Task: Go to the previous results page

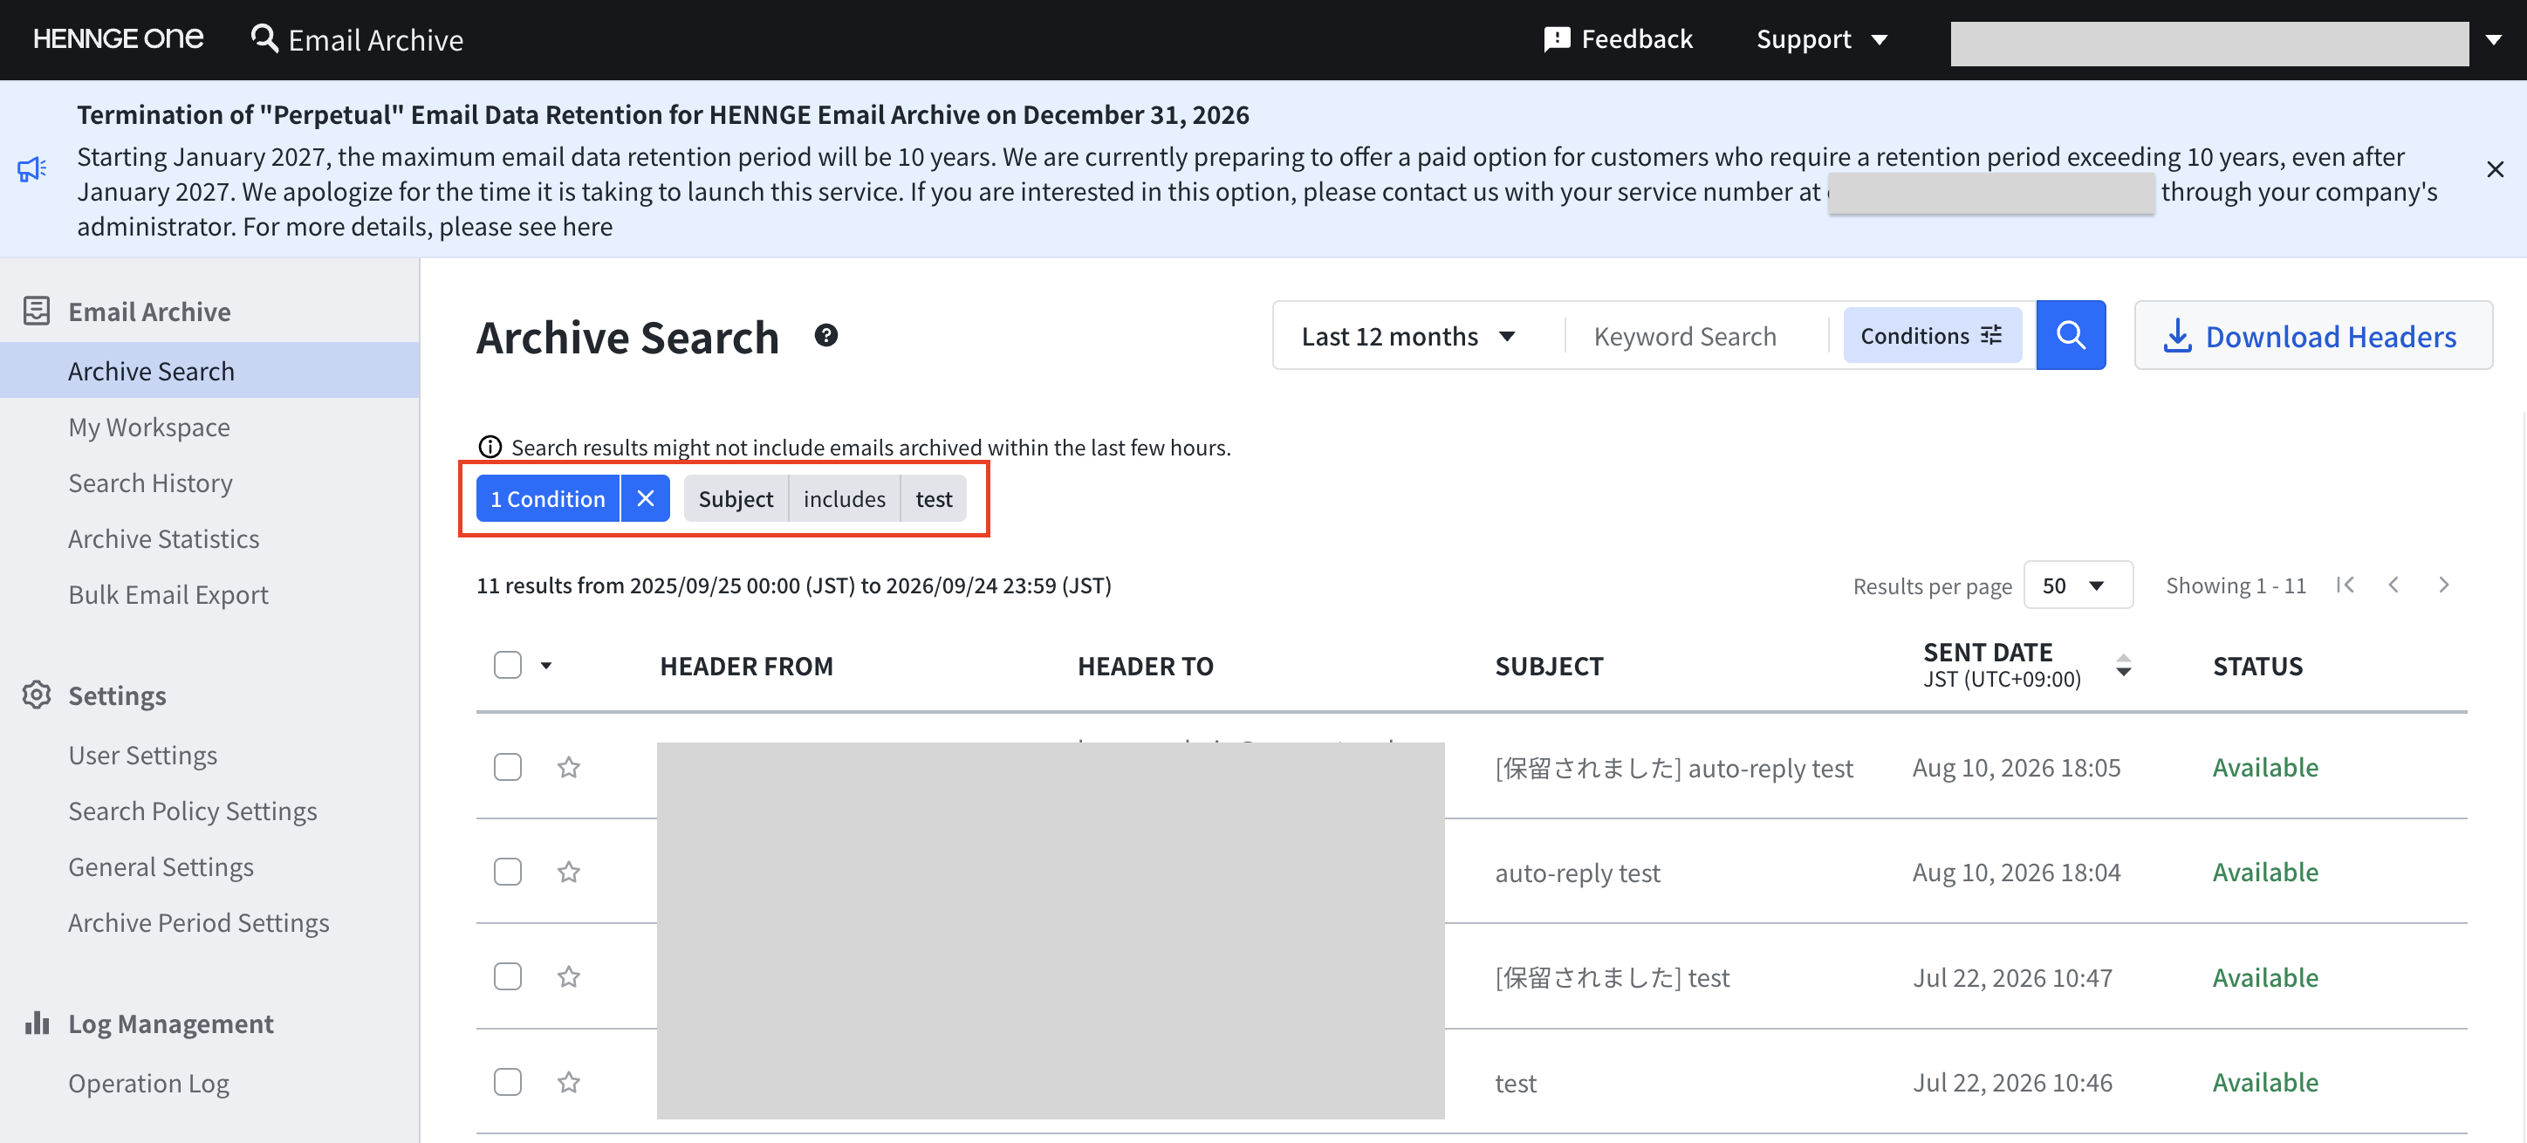Action: pyautogui.click(x=2393, y=585)
